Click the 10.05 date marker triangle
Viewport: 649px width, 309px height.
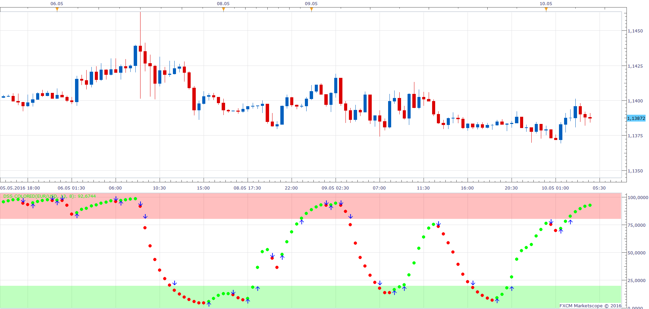546,9
